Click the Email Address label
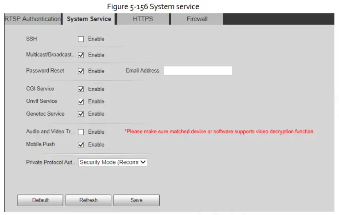The width and height of the screenshot is (339, 215). pos(143,71)
